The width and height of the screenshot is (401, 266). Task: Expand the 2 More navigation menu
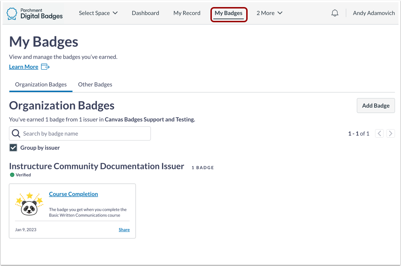269,13
